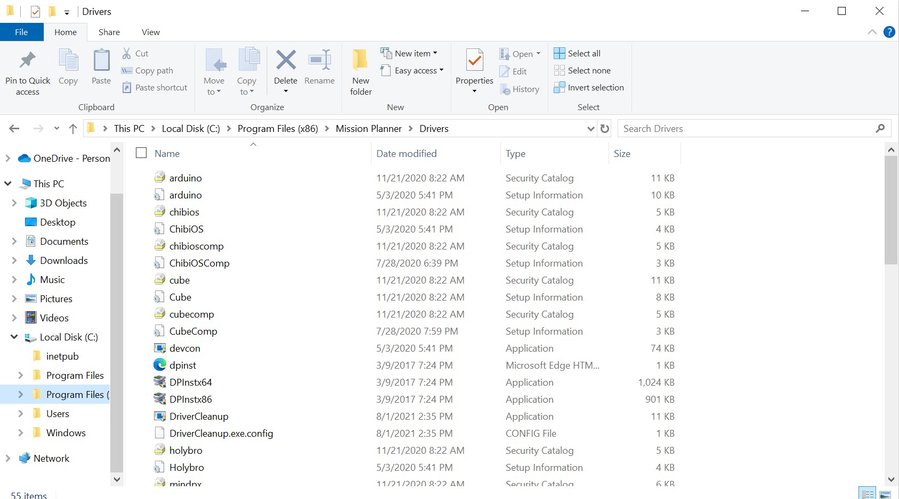Navigate to Program Files (x86) in breadcrumb
The height and width of the screenshot is (499, 899).
(x=278, y=128)
